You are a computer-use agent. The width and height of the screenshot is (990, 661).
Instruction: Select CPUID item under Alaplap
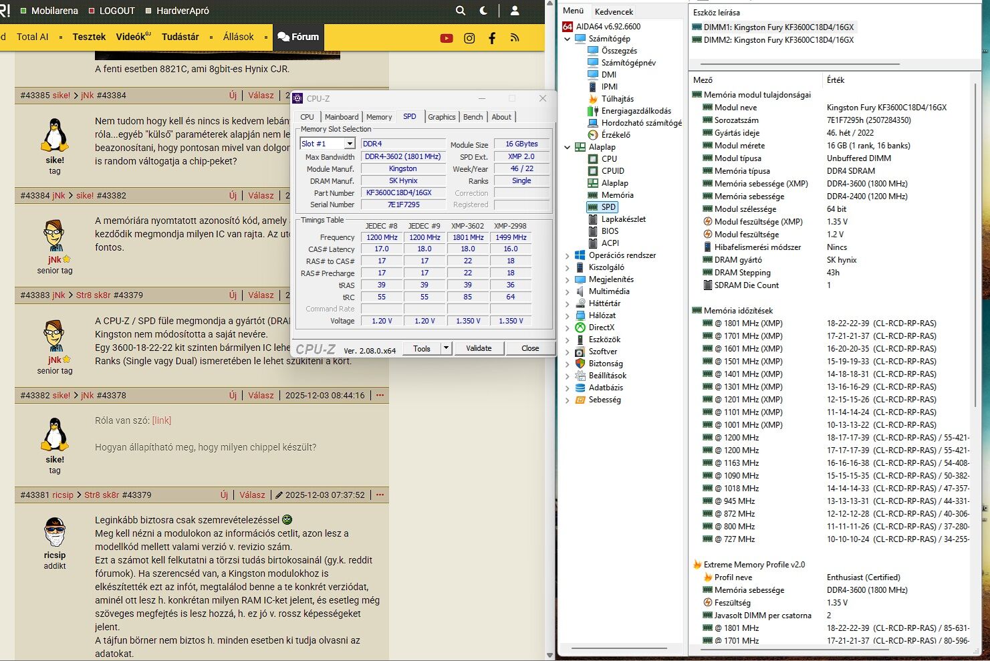pos(612,171)
